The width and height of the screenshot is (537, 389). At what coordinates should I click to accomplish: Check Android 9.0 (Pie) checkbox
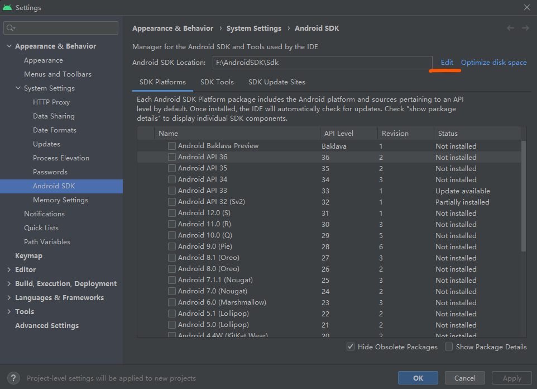(172, 246)
